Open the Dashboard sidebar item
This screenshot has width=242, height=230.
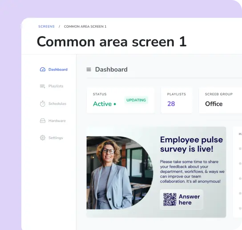[53, 70]
